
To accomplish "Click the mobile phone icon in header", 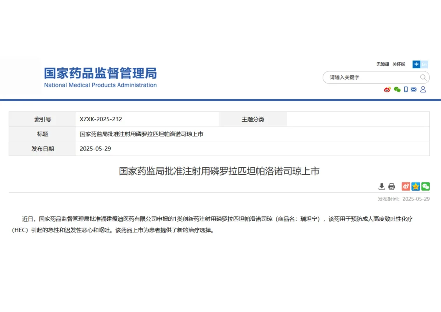I will (x=406, y=89).
